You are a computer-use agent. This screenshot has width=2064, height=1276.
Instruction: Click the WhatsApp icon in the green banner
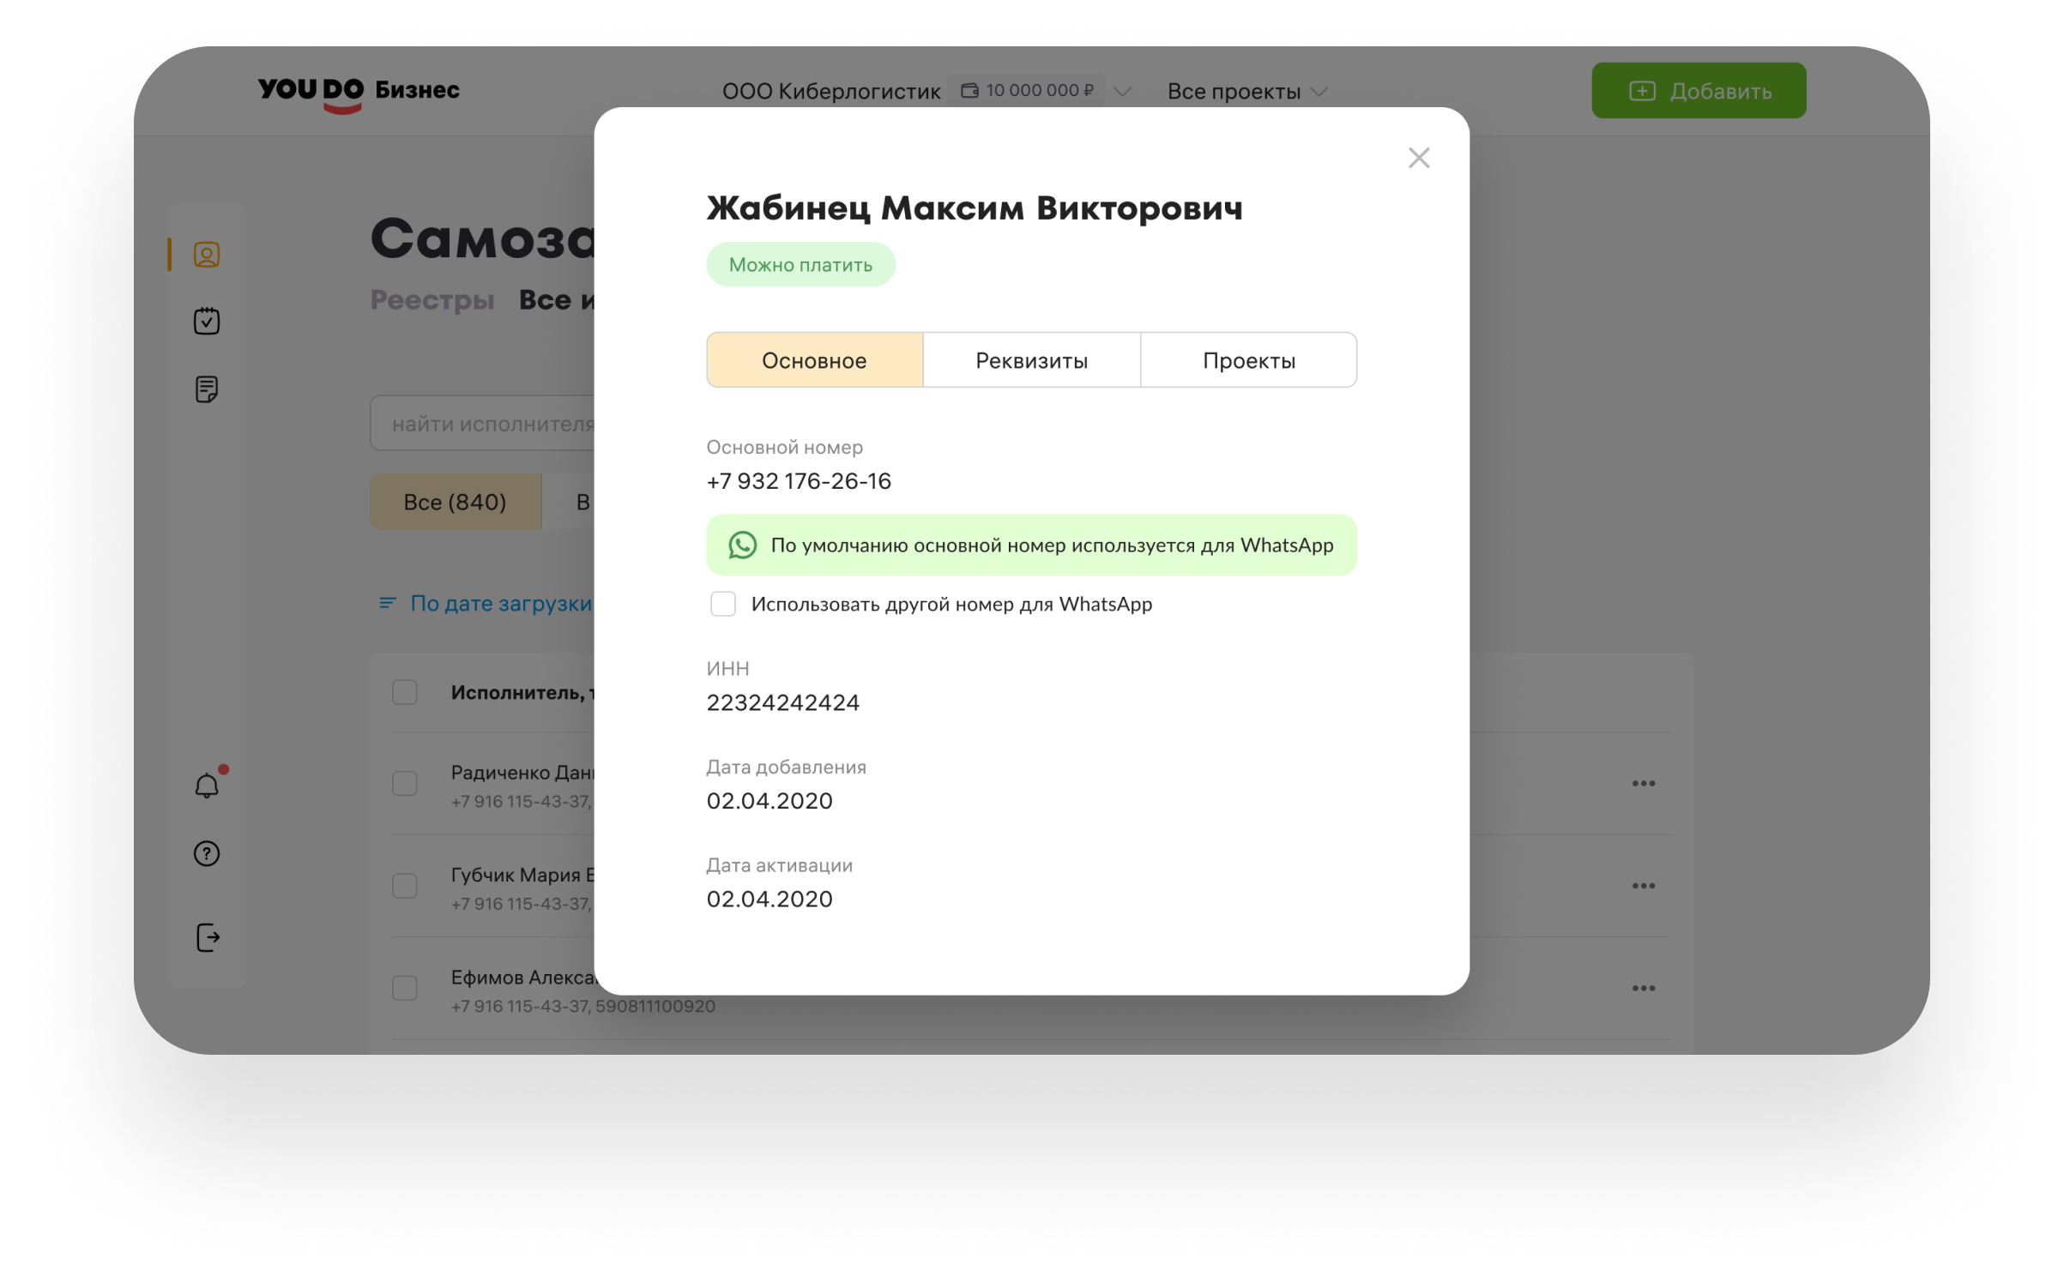743,545
